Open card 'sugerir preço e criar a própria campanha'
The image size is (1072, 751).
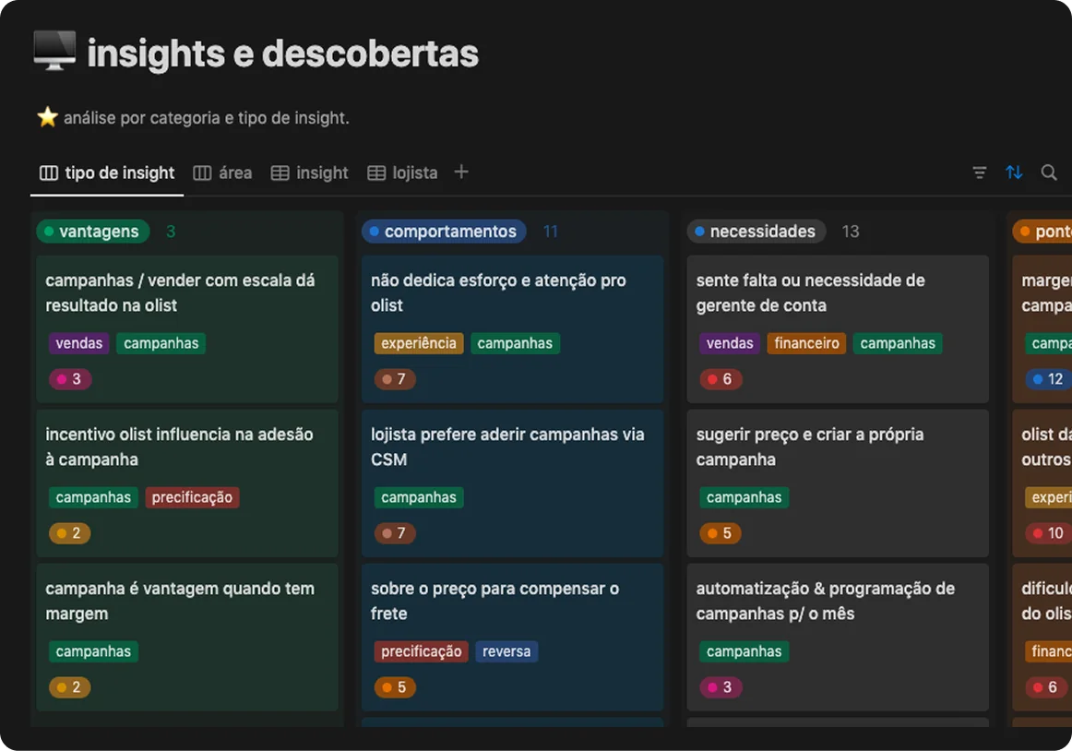(839, 483)
